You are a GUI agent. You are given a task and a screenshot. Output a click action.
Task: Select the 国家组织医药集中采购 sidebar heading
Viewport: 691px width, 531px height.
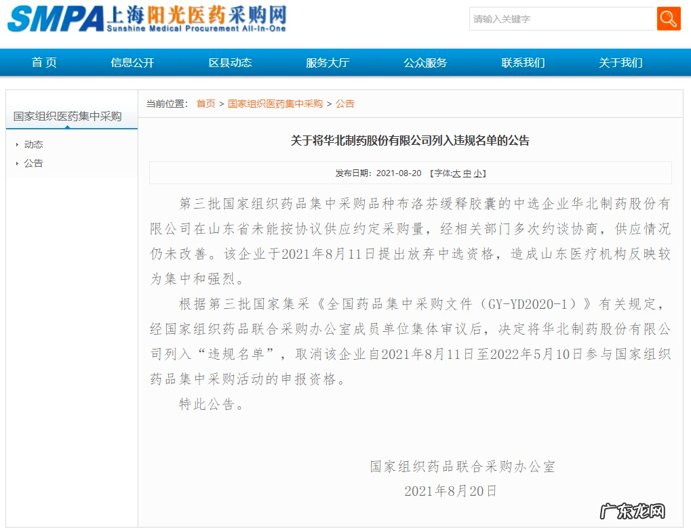coord(68,116)
